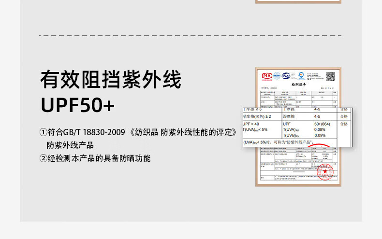
Task: Click the 有效阻挡紫外线 headline
Action: point(111,79)
